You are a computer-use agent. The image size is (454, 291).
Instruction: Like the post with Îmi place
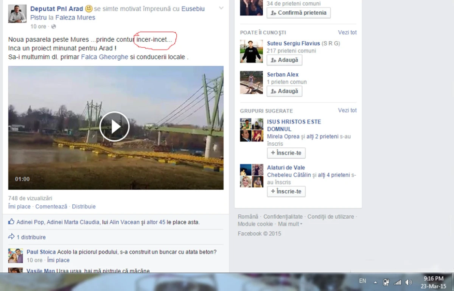19,207
